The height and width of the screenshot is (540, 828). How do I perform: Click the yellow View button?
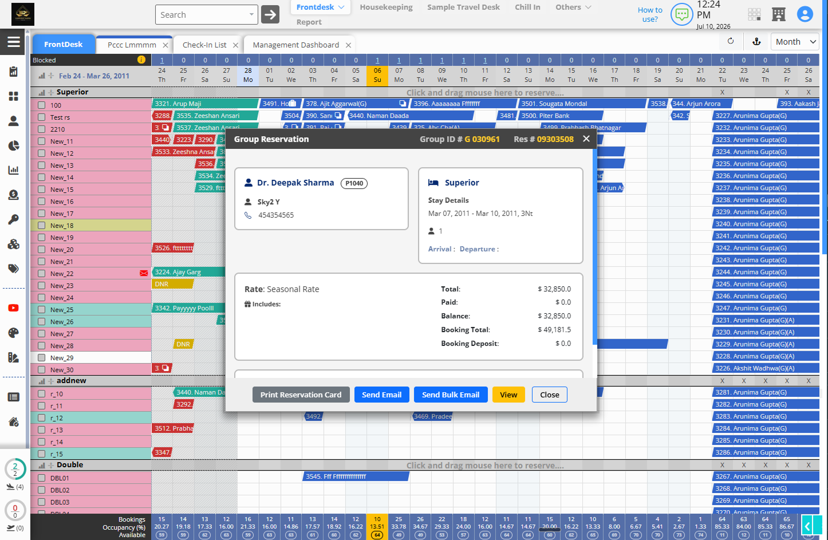508,395
